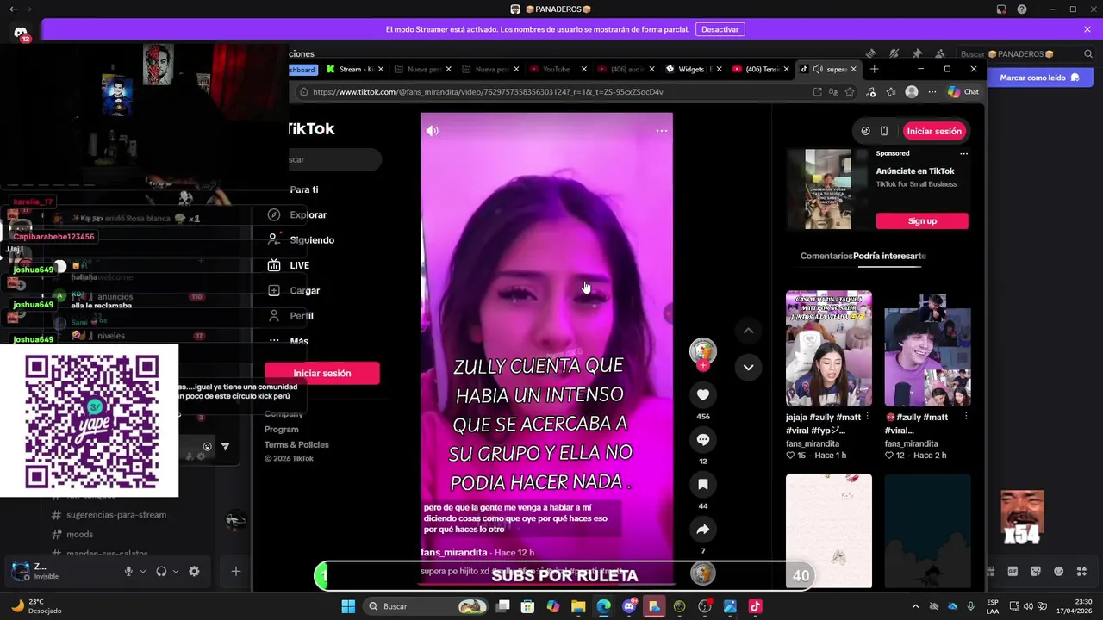
Task: Click Iniciar sesión in the top-right pill
Action: tap(934, 131)
